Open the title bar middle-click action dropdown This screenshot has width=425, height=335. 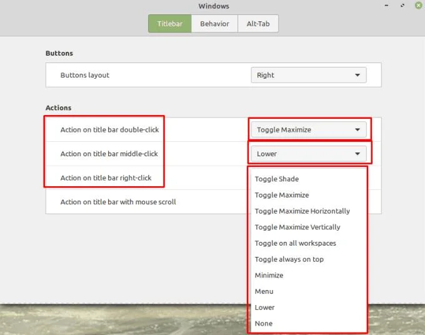(309, 154)
